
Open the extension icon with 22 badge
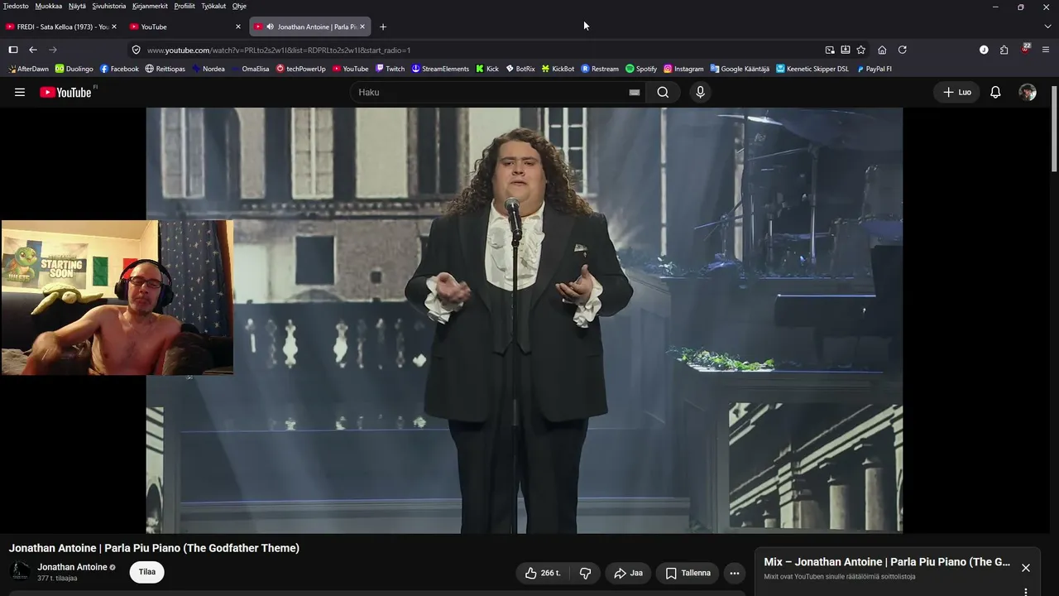tap(1026, 49)
